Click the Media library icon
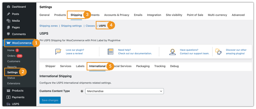 coord(8,21)
